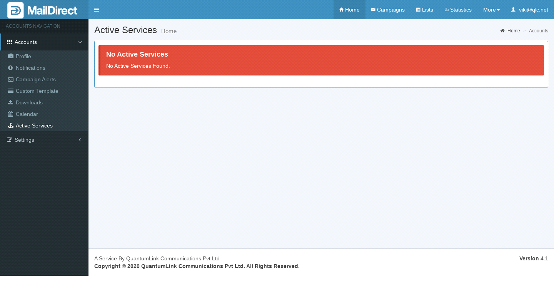Click the Campaign Alerts envelope icon

[x=11, y=79]
